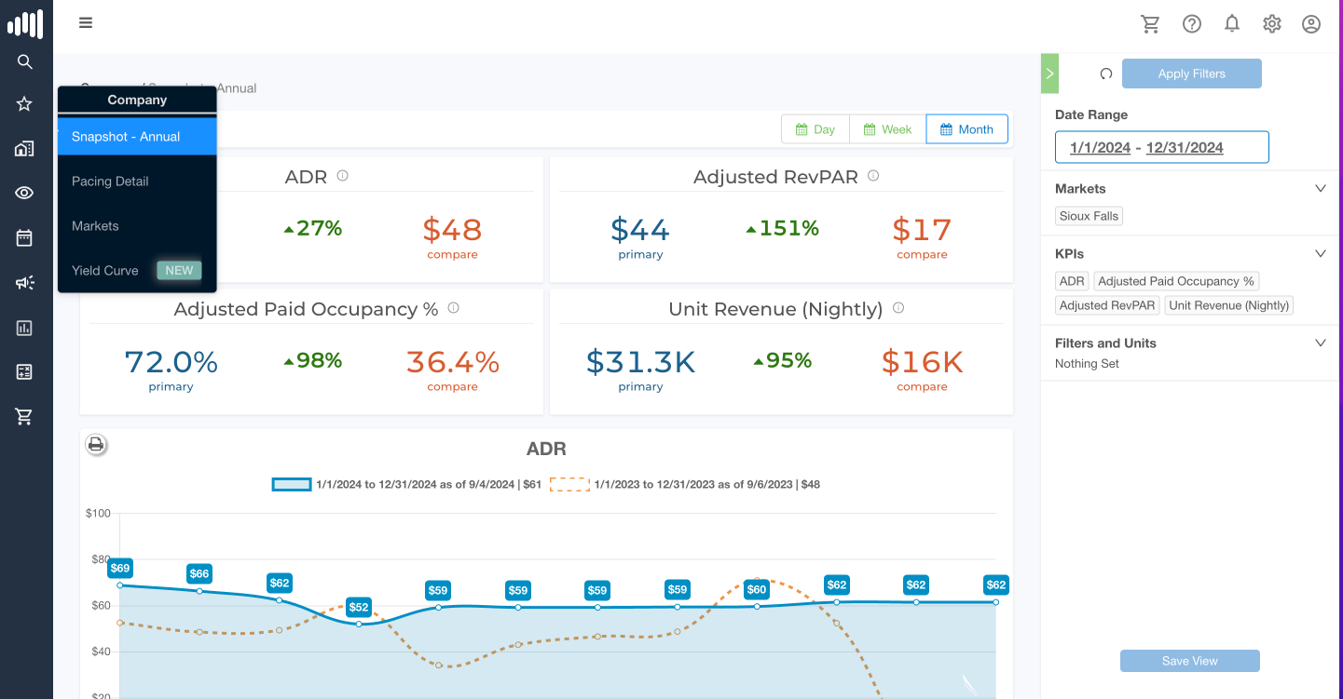The image size is (1343, 699).
Task: Click the help question mark icon
Action: (x=1192, y=24)
